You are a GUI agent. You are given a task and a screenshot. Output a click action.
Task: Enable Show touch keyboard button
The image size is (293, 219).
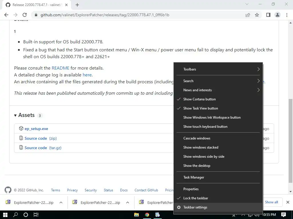pos(218,126)
